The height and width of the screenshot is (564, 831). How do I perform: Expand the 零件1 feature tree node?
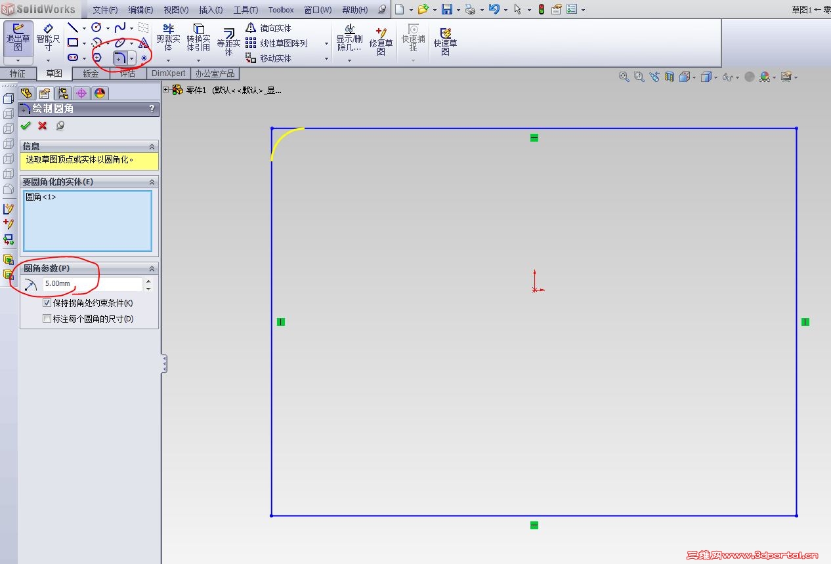[166, 90]
